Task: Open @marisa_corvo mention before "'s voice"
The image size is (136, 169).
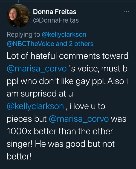Action: (x=37, y=69)
